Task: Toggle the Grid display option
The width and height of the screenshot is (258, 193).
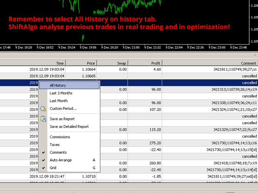Action: coord(53,168)
